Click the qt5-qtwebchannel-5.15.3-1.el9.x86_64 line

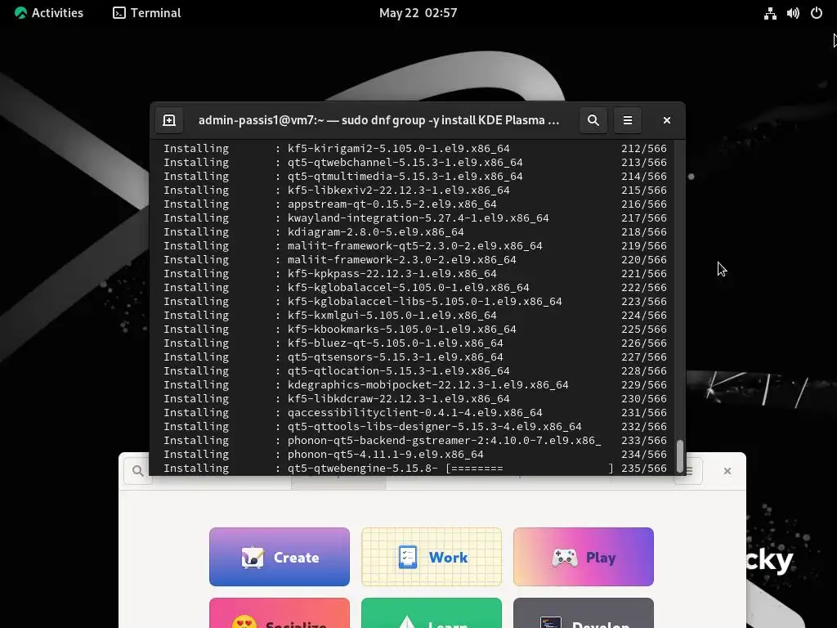(x=414, y=163)
